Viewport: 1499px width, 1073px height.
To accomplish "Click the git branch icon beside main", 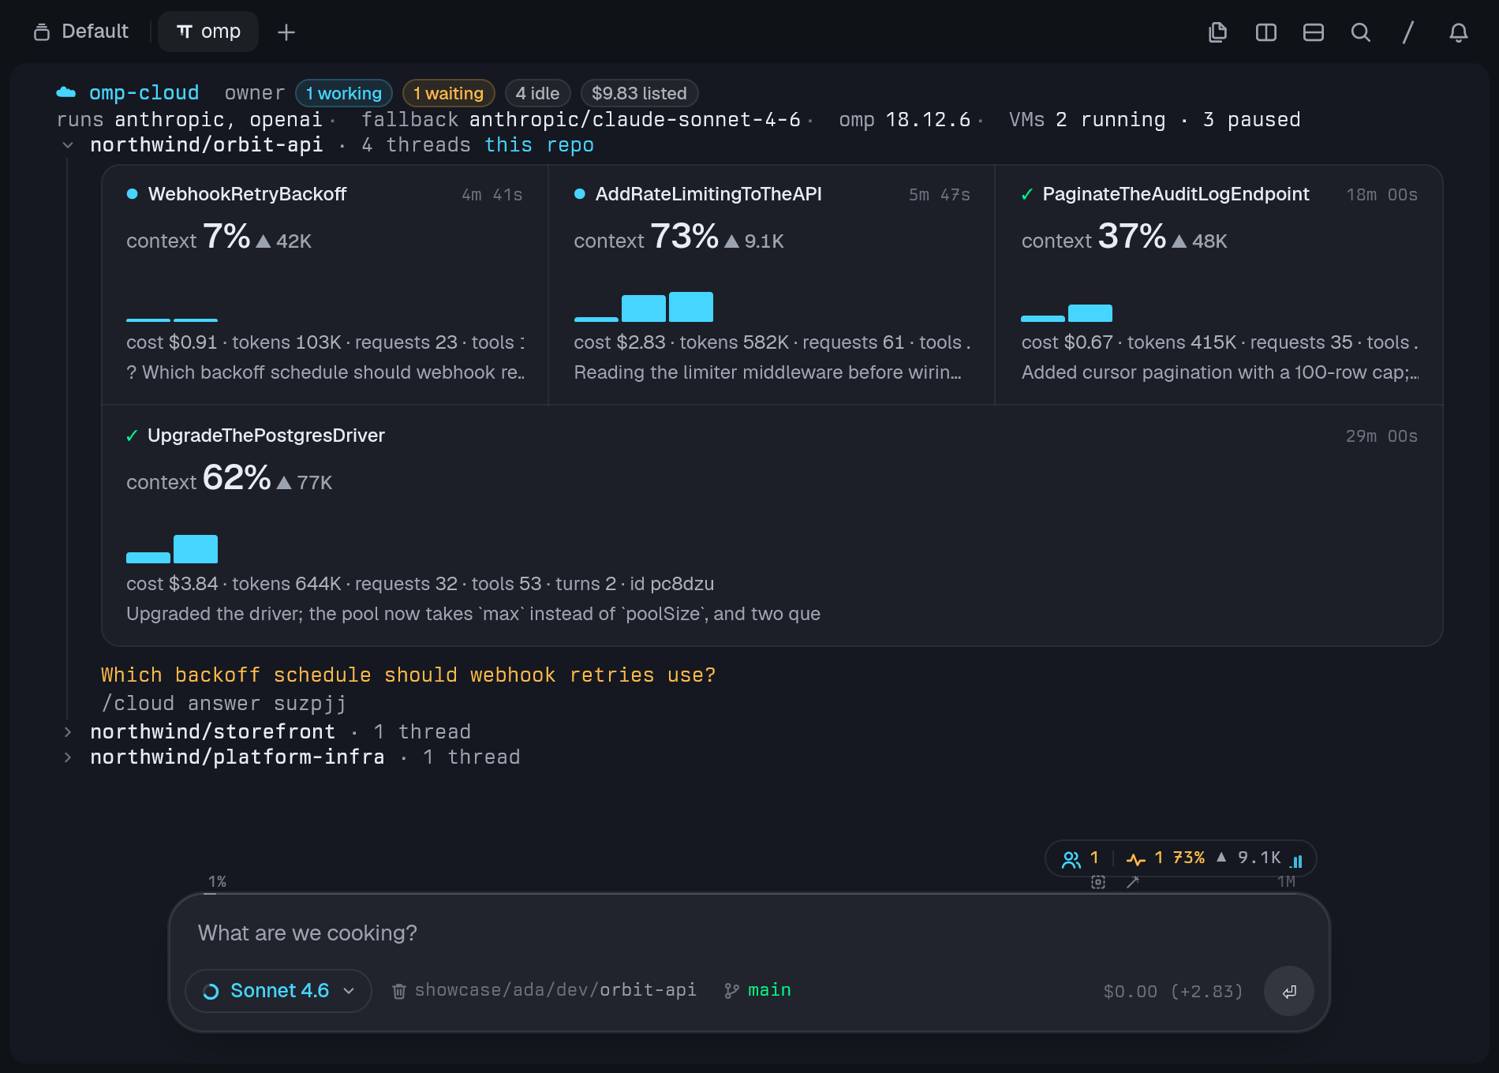I will tap(732, 991).
